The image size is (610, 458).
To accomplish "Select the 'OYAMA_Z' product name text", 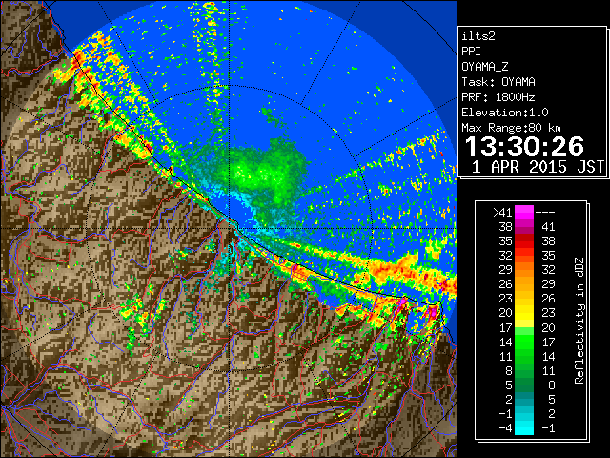I will 485,67.
